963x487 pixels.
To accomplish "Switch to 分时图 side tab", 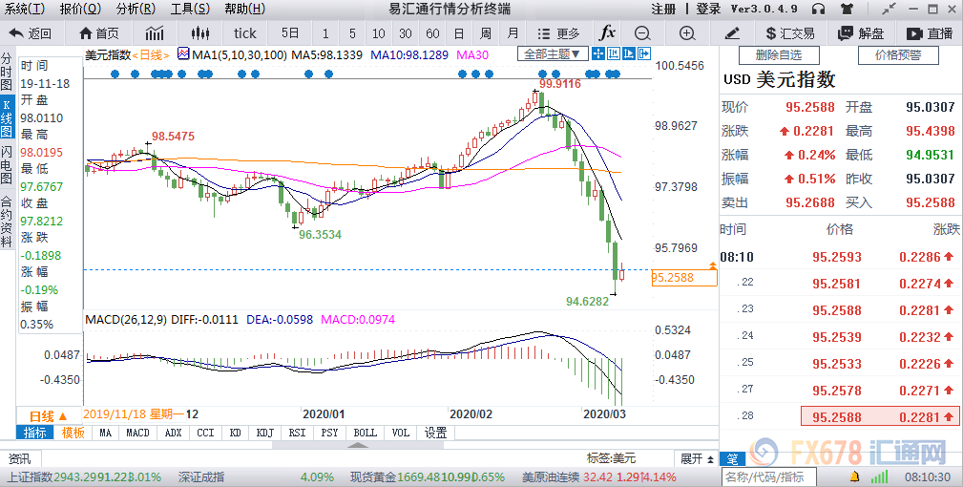I will (6, 73).
